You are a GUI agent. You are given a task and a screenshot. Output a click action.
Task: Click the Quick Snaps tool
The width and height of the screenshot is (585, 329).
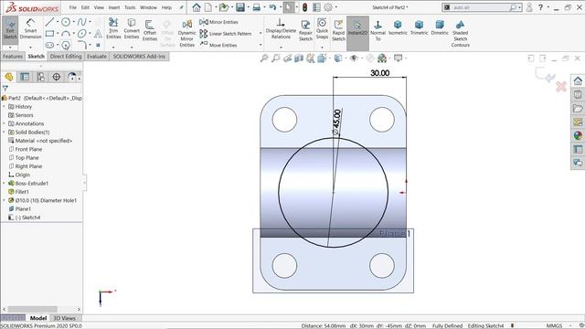[322, 28]
